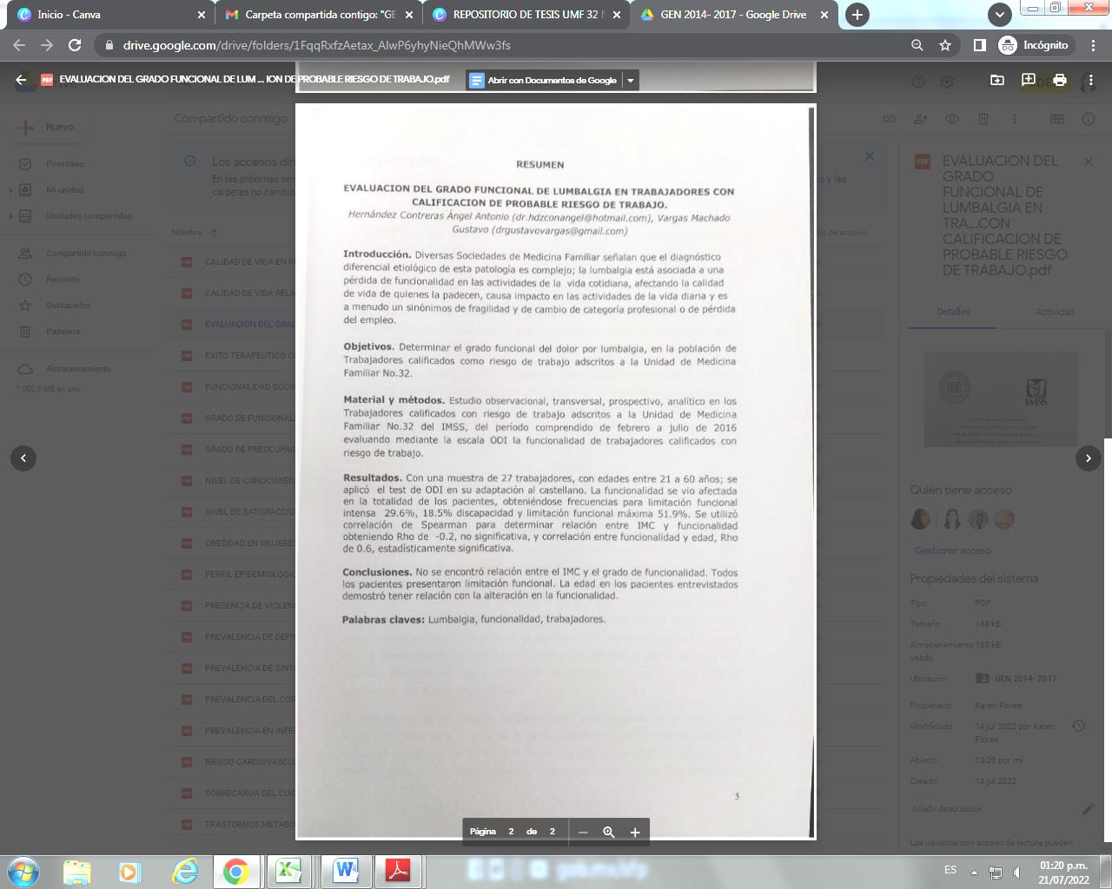This screenshot has width=1112, height=889.
Task: Go to the previous file with left arrow
Action: pyautogui.click(x=23, y=458)
